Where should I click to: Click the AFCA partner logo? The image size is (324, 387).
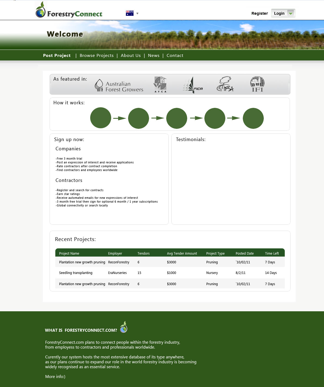pos(160,84)
